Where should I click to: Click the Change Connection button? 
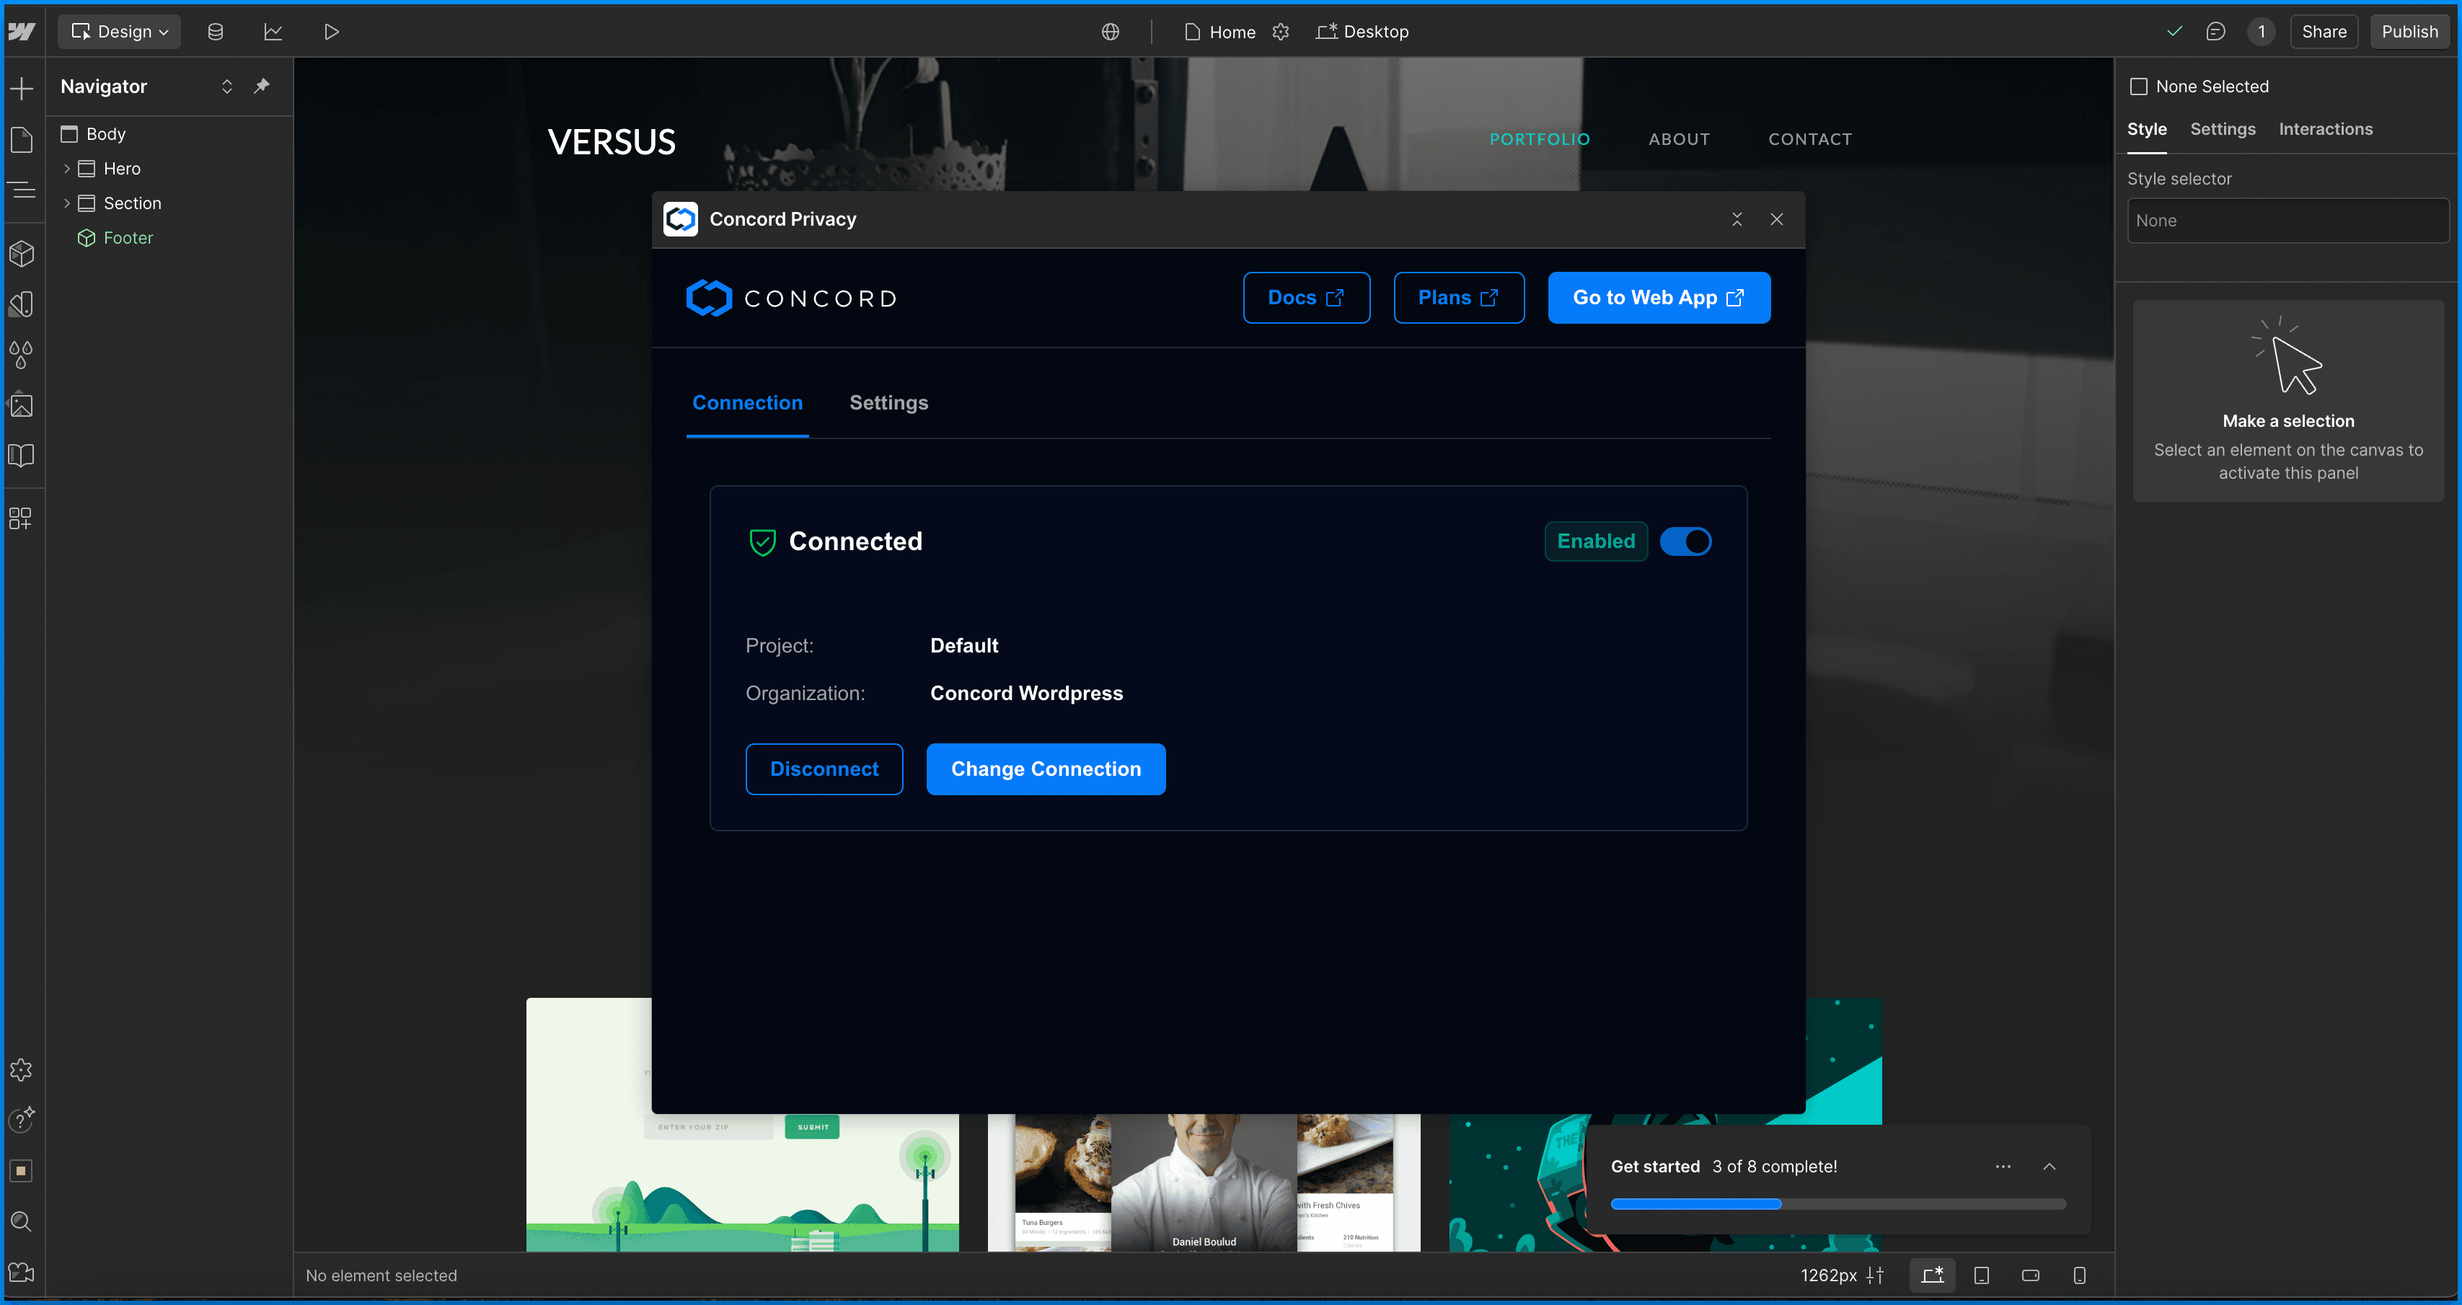(x=1046, y=769)
